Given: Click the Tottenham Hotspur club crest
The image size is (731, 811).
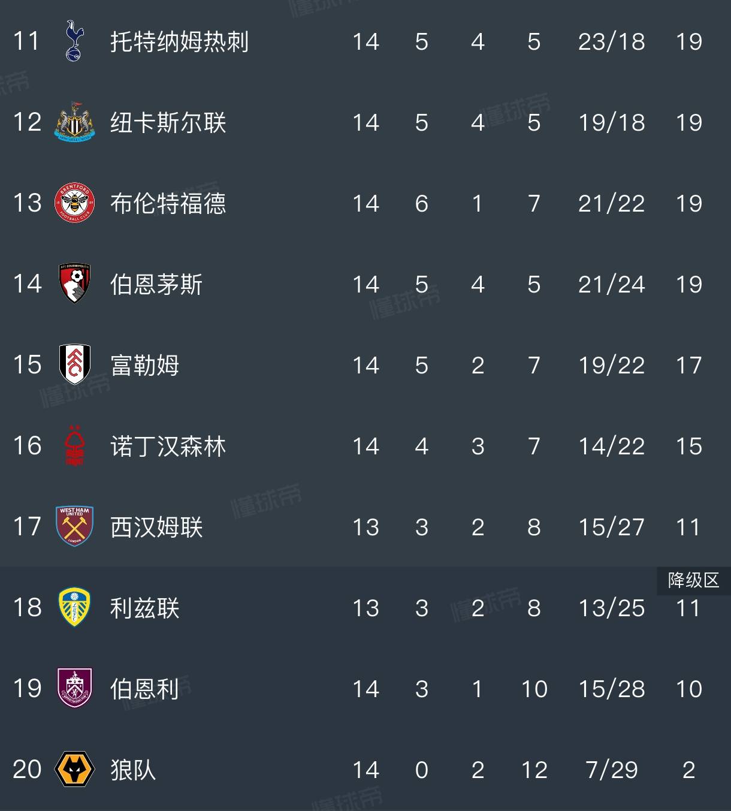Looking at the screenshot, I should coord(75,41).
